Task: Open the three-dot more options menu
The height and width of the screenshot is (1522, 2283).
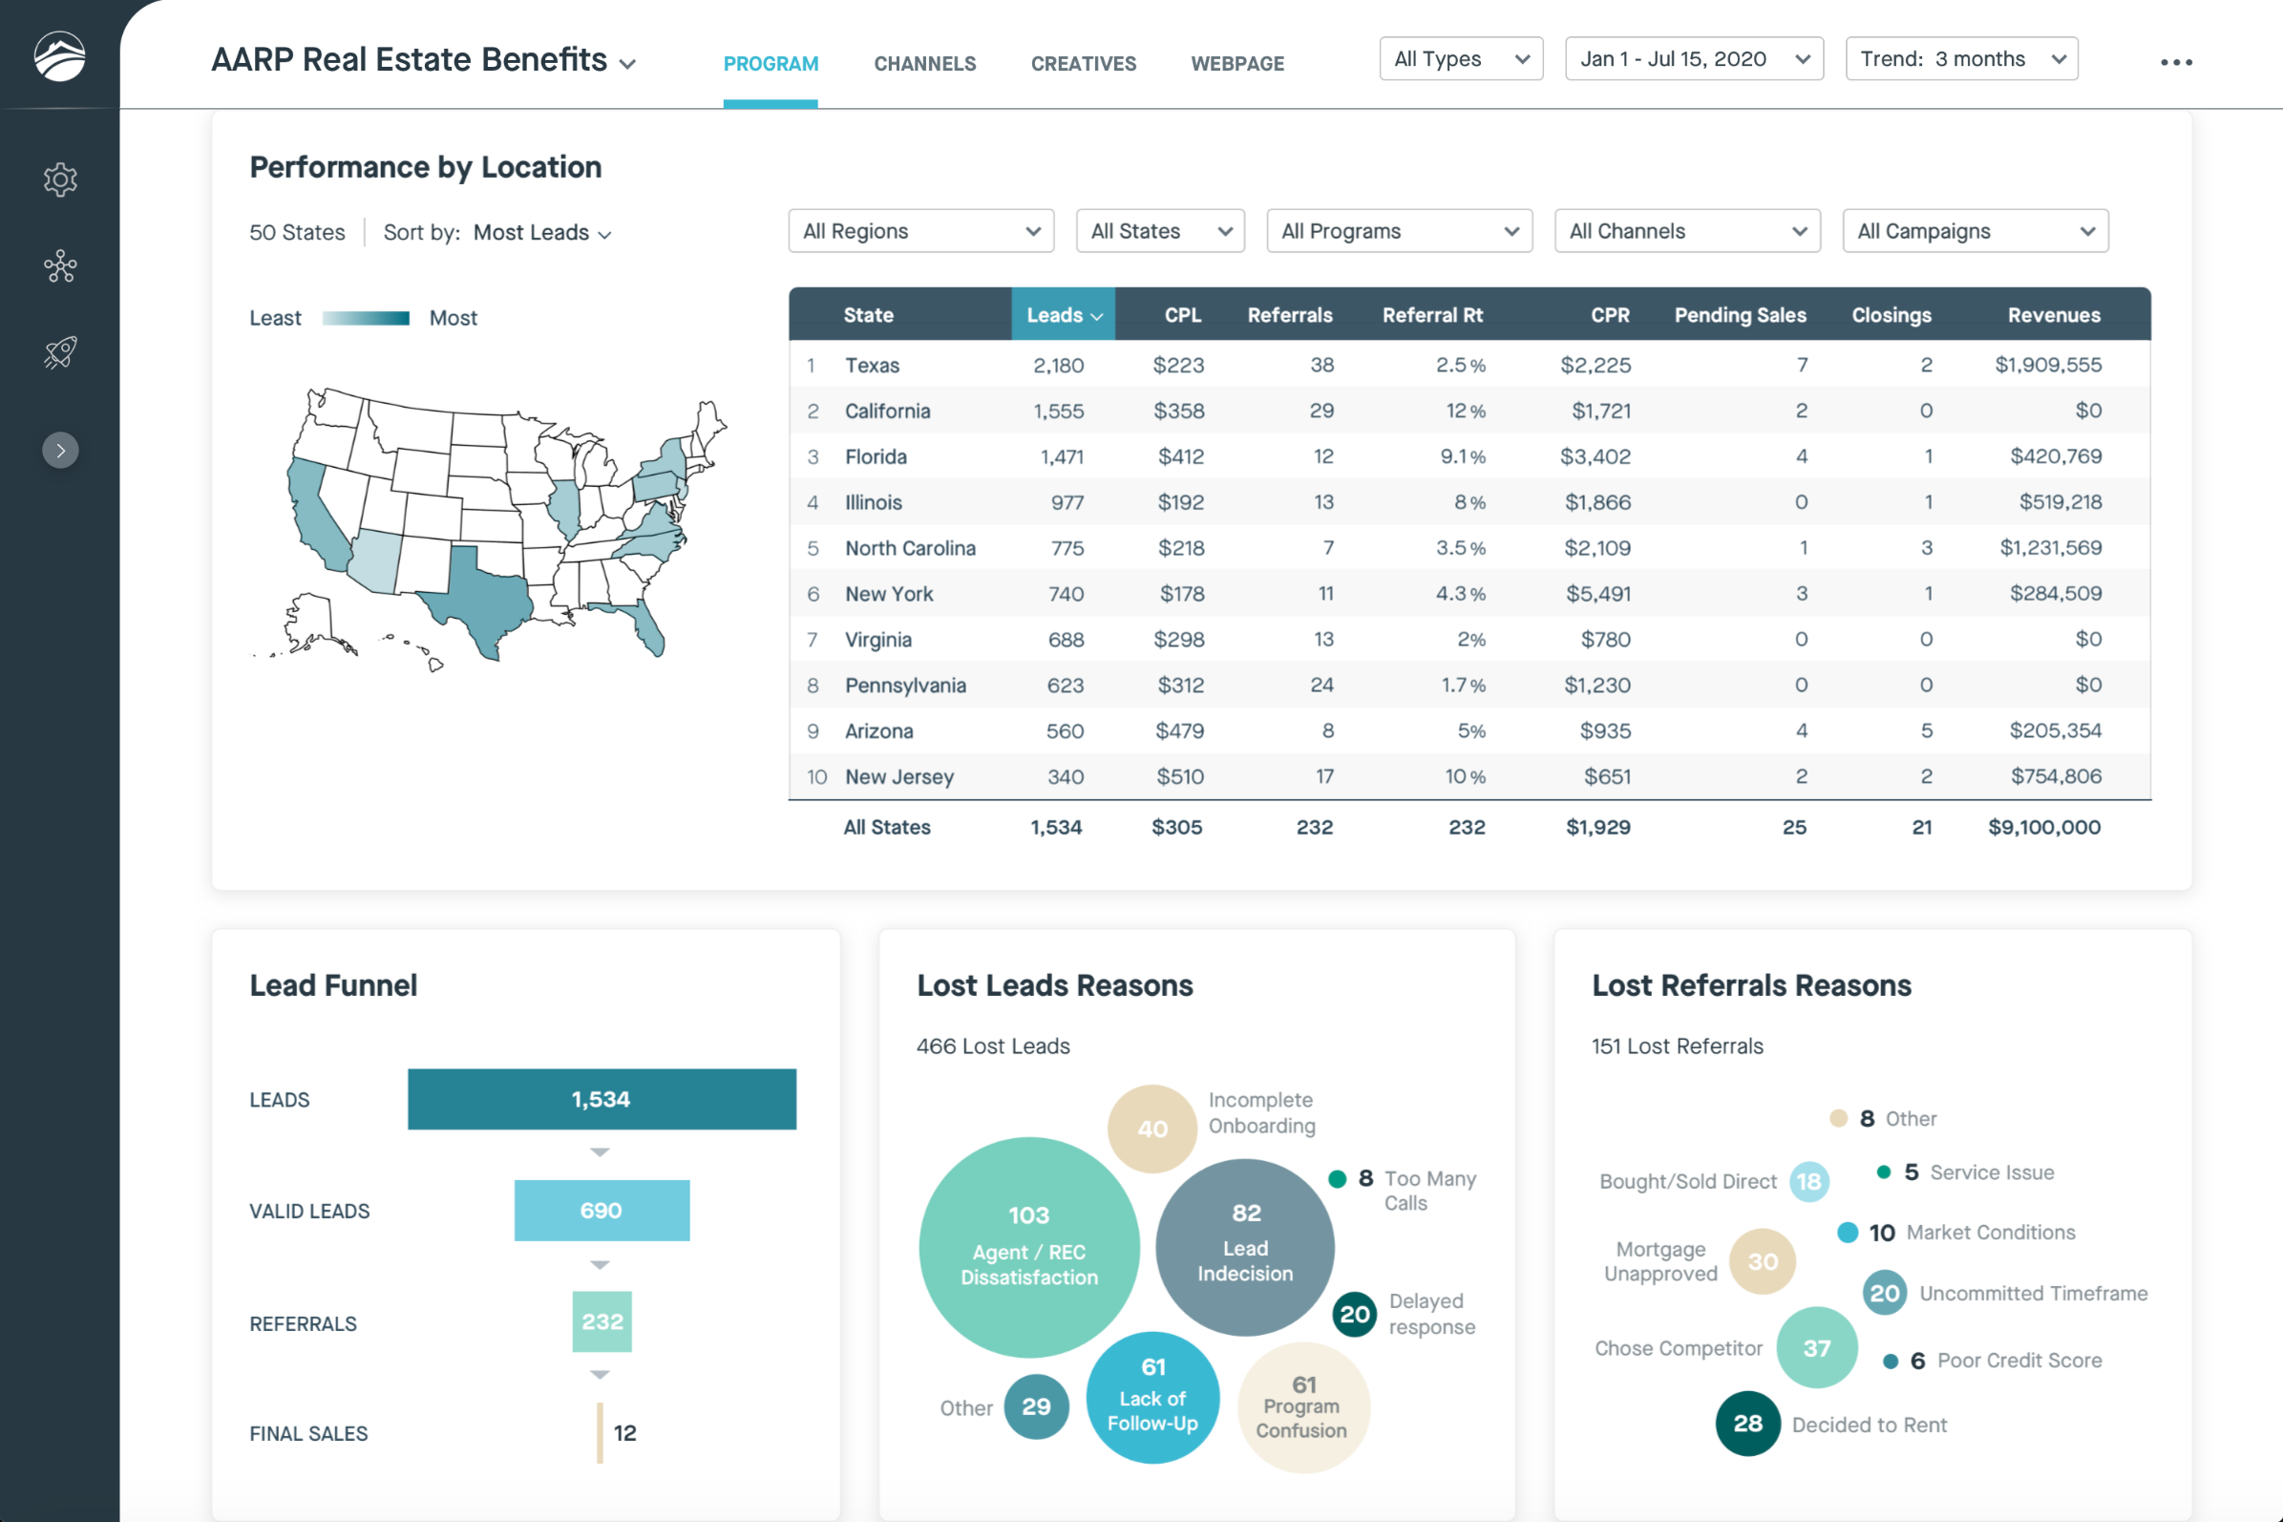Action: pyautogui.click(x=2175, y=62)
